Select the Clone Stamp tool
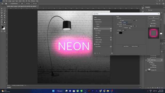This screenshot has height=93, width=165. 2,15
